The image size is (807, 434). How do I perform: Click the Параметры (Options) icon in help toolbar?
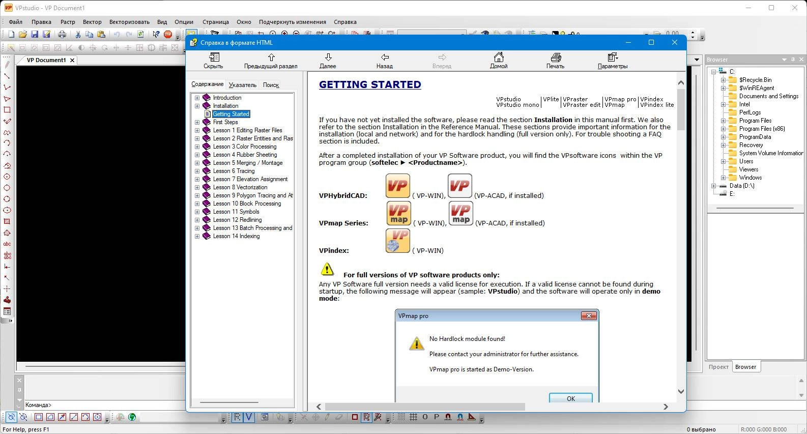[x=613, y=60]
